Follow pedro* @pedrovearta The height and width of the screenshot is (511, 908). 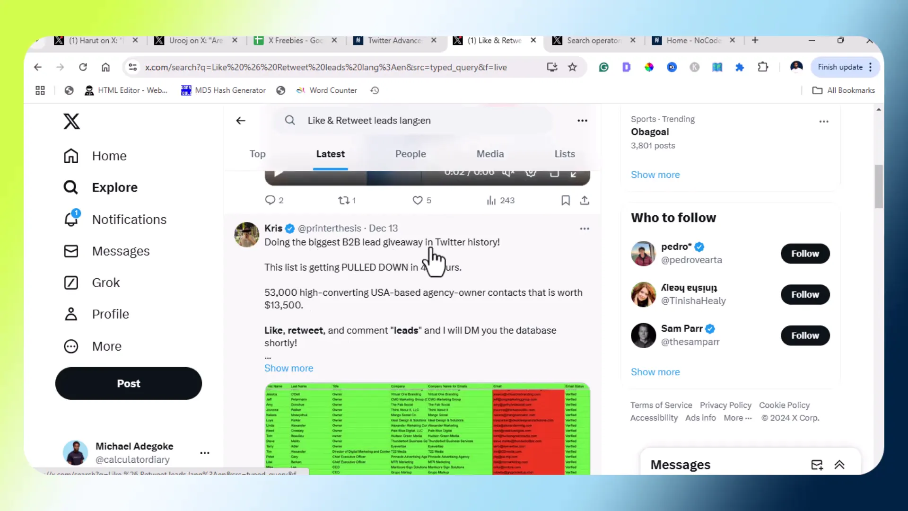(805, 254)
